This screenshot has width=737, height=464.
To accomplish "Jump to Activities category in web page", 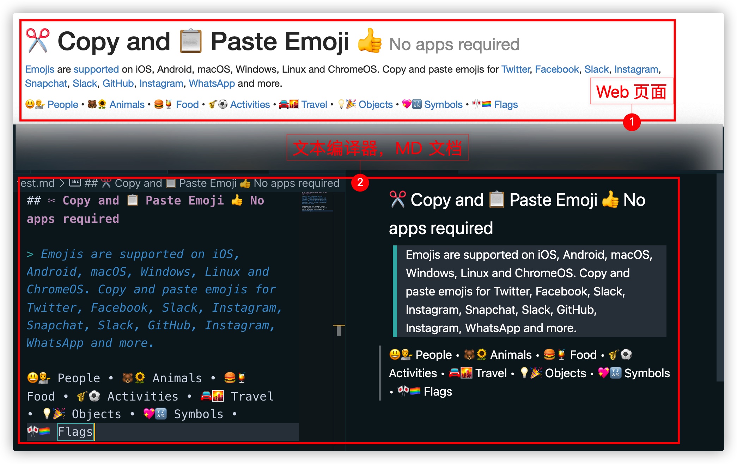I will [250, 104].
